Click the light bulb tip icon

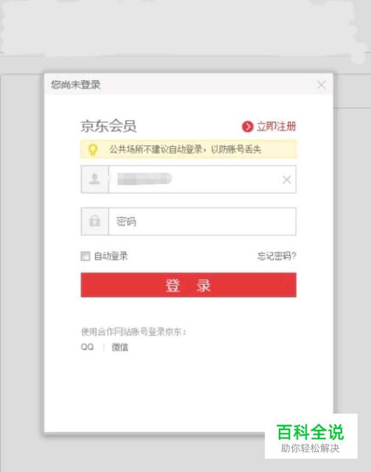(x=93, y=149)
